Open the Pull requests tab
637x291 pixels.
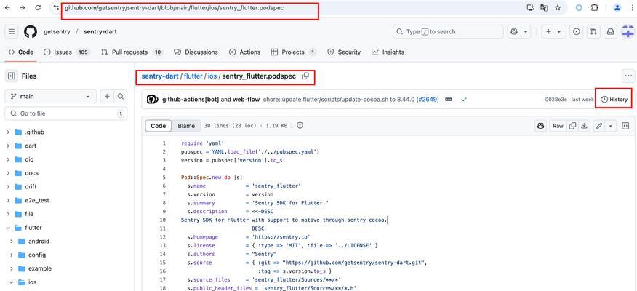point(132,52)
